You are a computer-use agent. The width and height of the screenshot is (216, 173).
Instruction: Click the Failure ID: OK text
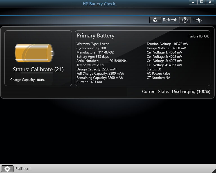(x=199, y=36)
